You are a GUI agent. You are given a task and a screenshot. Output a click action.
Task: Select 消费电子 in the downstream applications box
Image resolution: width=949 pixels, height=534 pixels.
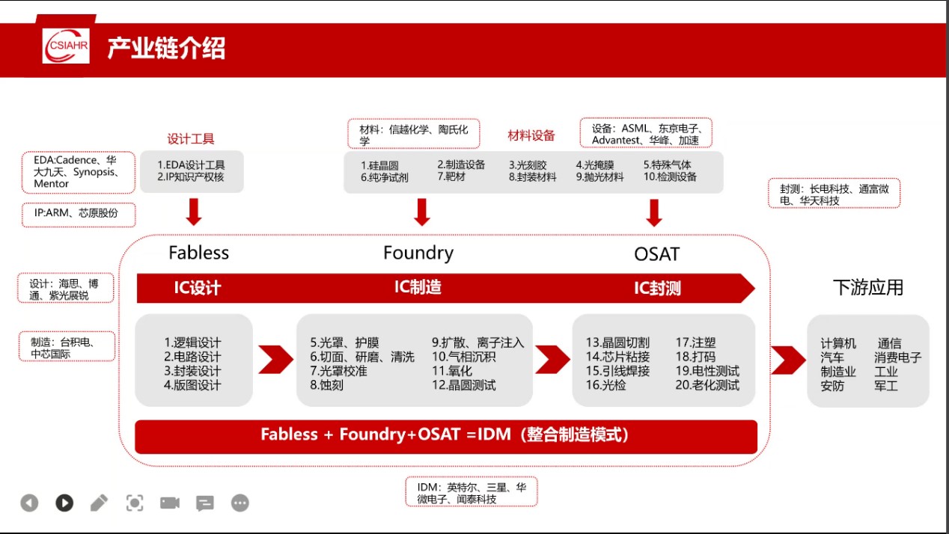(x=898, y=357)
